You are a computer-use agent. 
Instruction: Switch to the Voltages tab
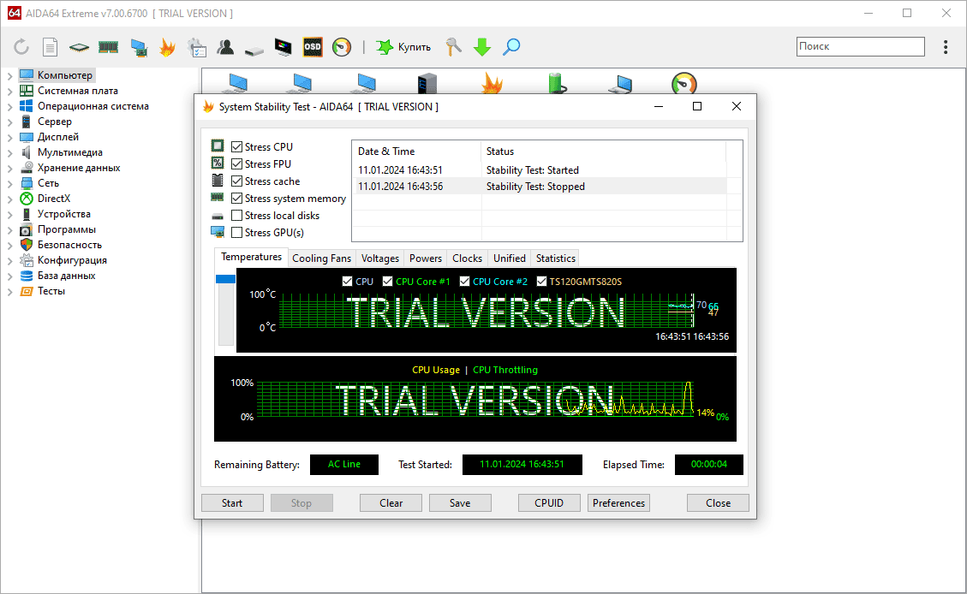coord(380,258)
